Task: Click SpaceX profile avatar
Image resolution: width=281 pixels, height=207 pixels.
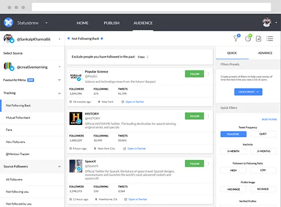Action: coord(76,166)
